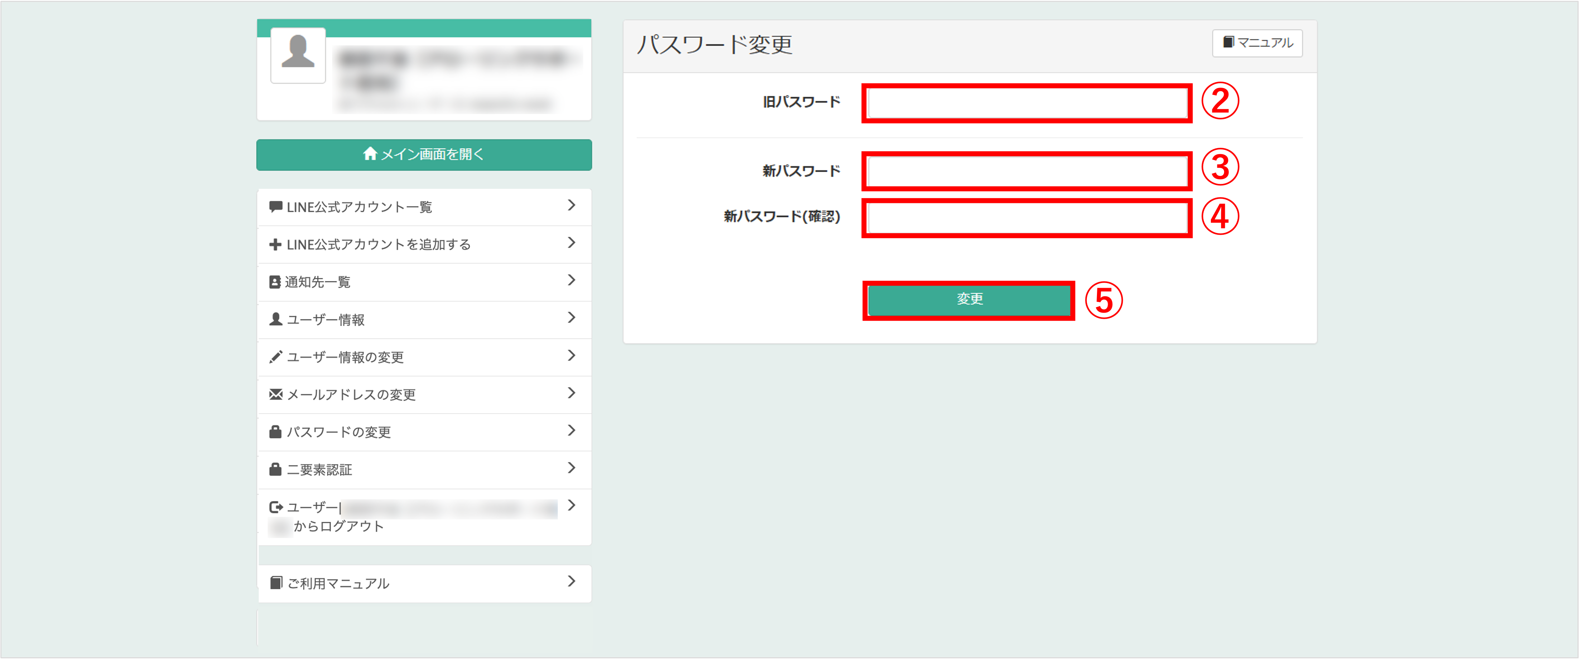Click the plus icon for LINE公式アカウントを追加する
1579x659 pixels.
(275, 244)
